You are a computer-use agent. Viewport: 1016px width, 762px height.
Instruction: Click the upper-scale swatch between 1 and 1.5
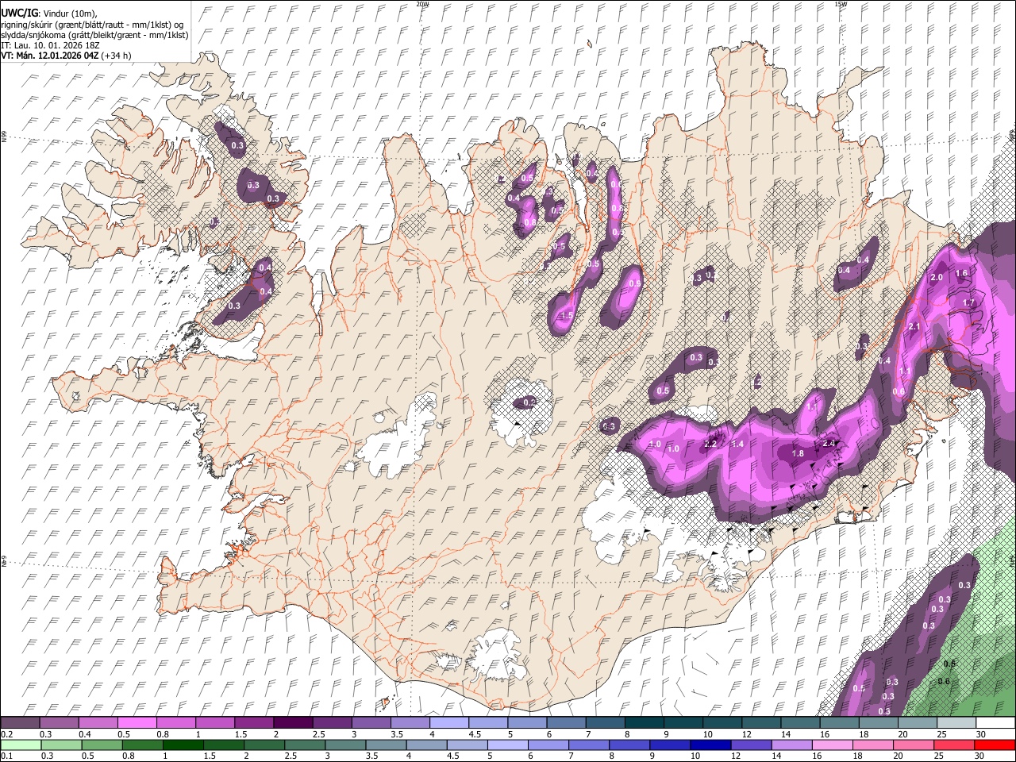click(214, 722)
